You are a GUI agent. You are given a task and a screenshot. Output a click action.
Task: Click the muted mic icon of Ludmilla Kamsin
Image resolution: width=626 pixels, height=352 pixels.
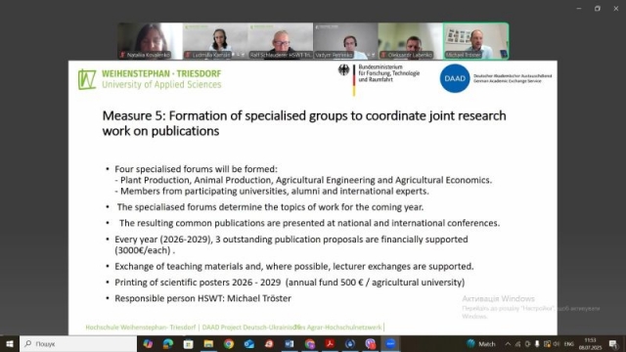pyautogui.click(x=188, y=55)
